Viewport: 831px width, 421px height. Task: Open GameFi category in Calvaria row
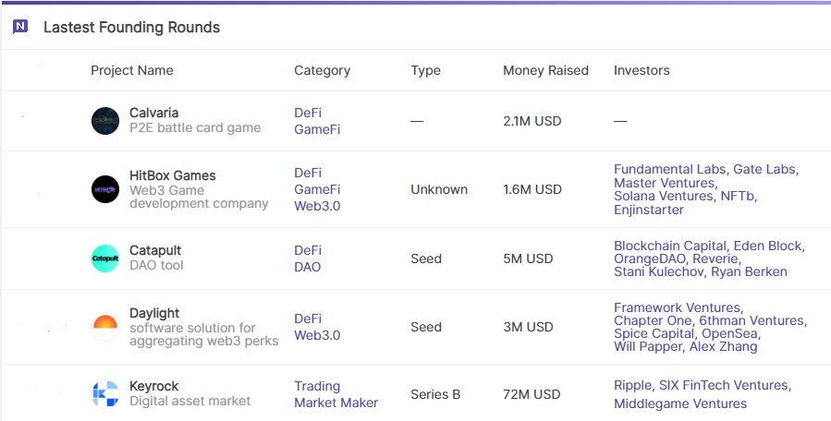(317, 129)
